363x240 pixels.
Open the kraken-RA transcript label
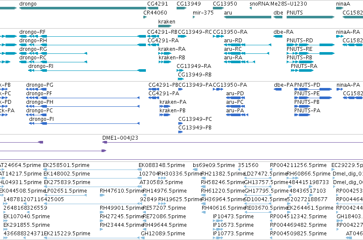172,49
